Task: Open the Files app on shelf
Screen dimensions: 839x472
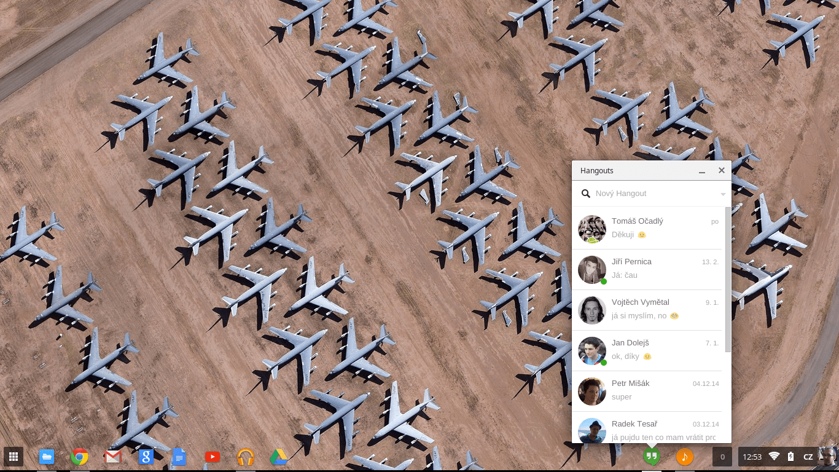Action: (47, 457)
